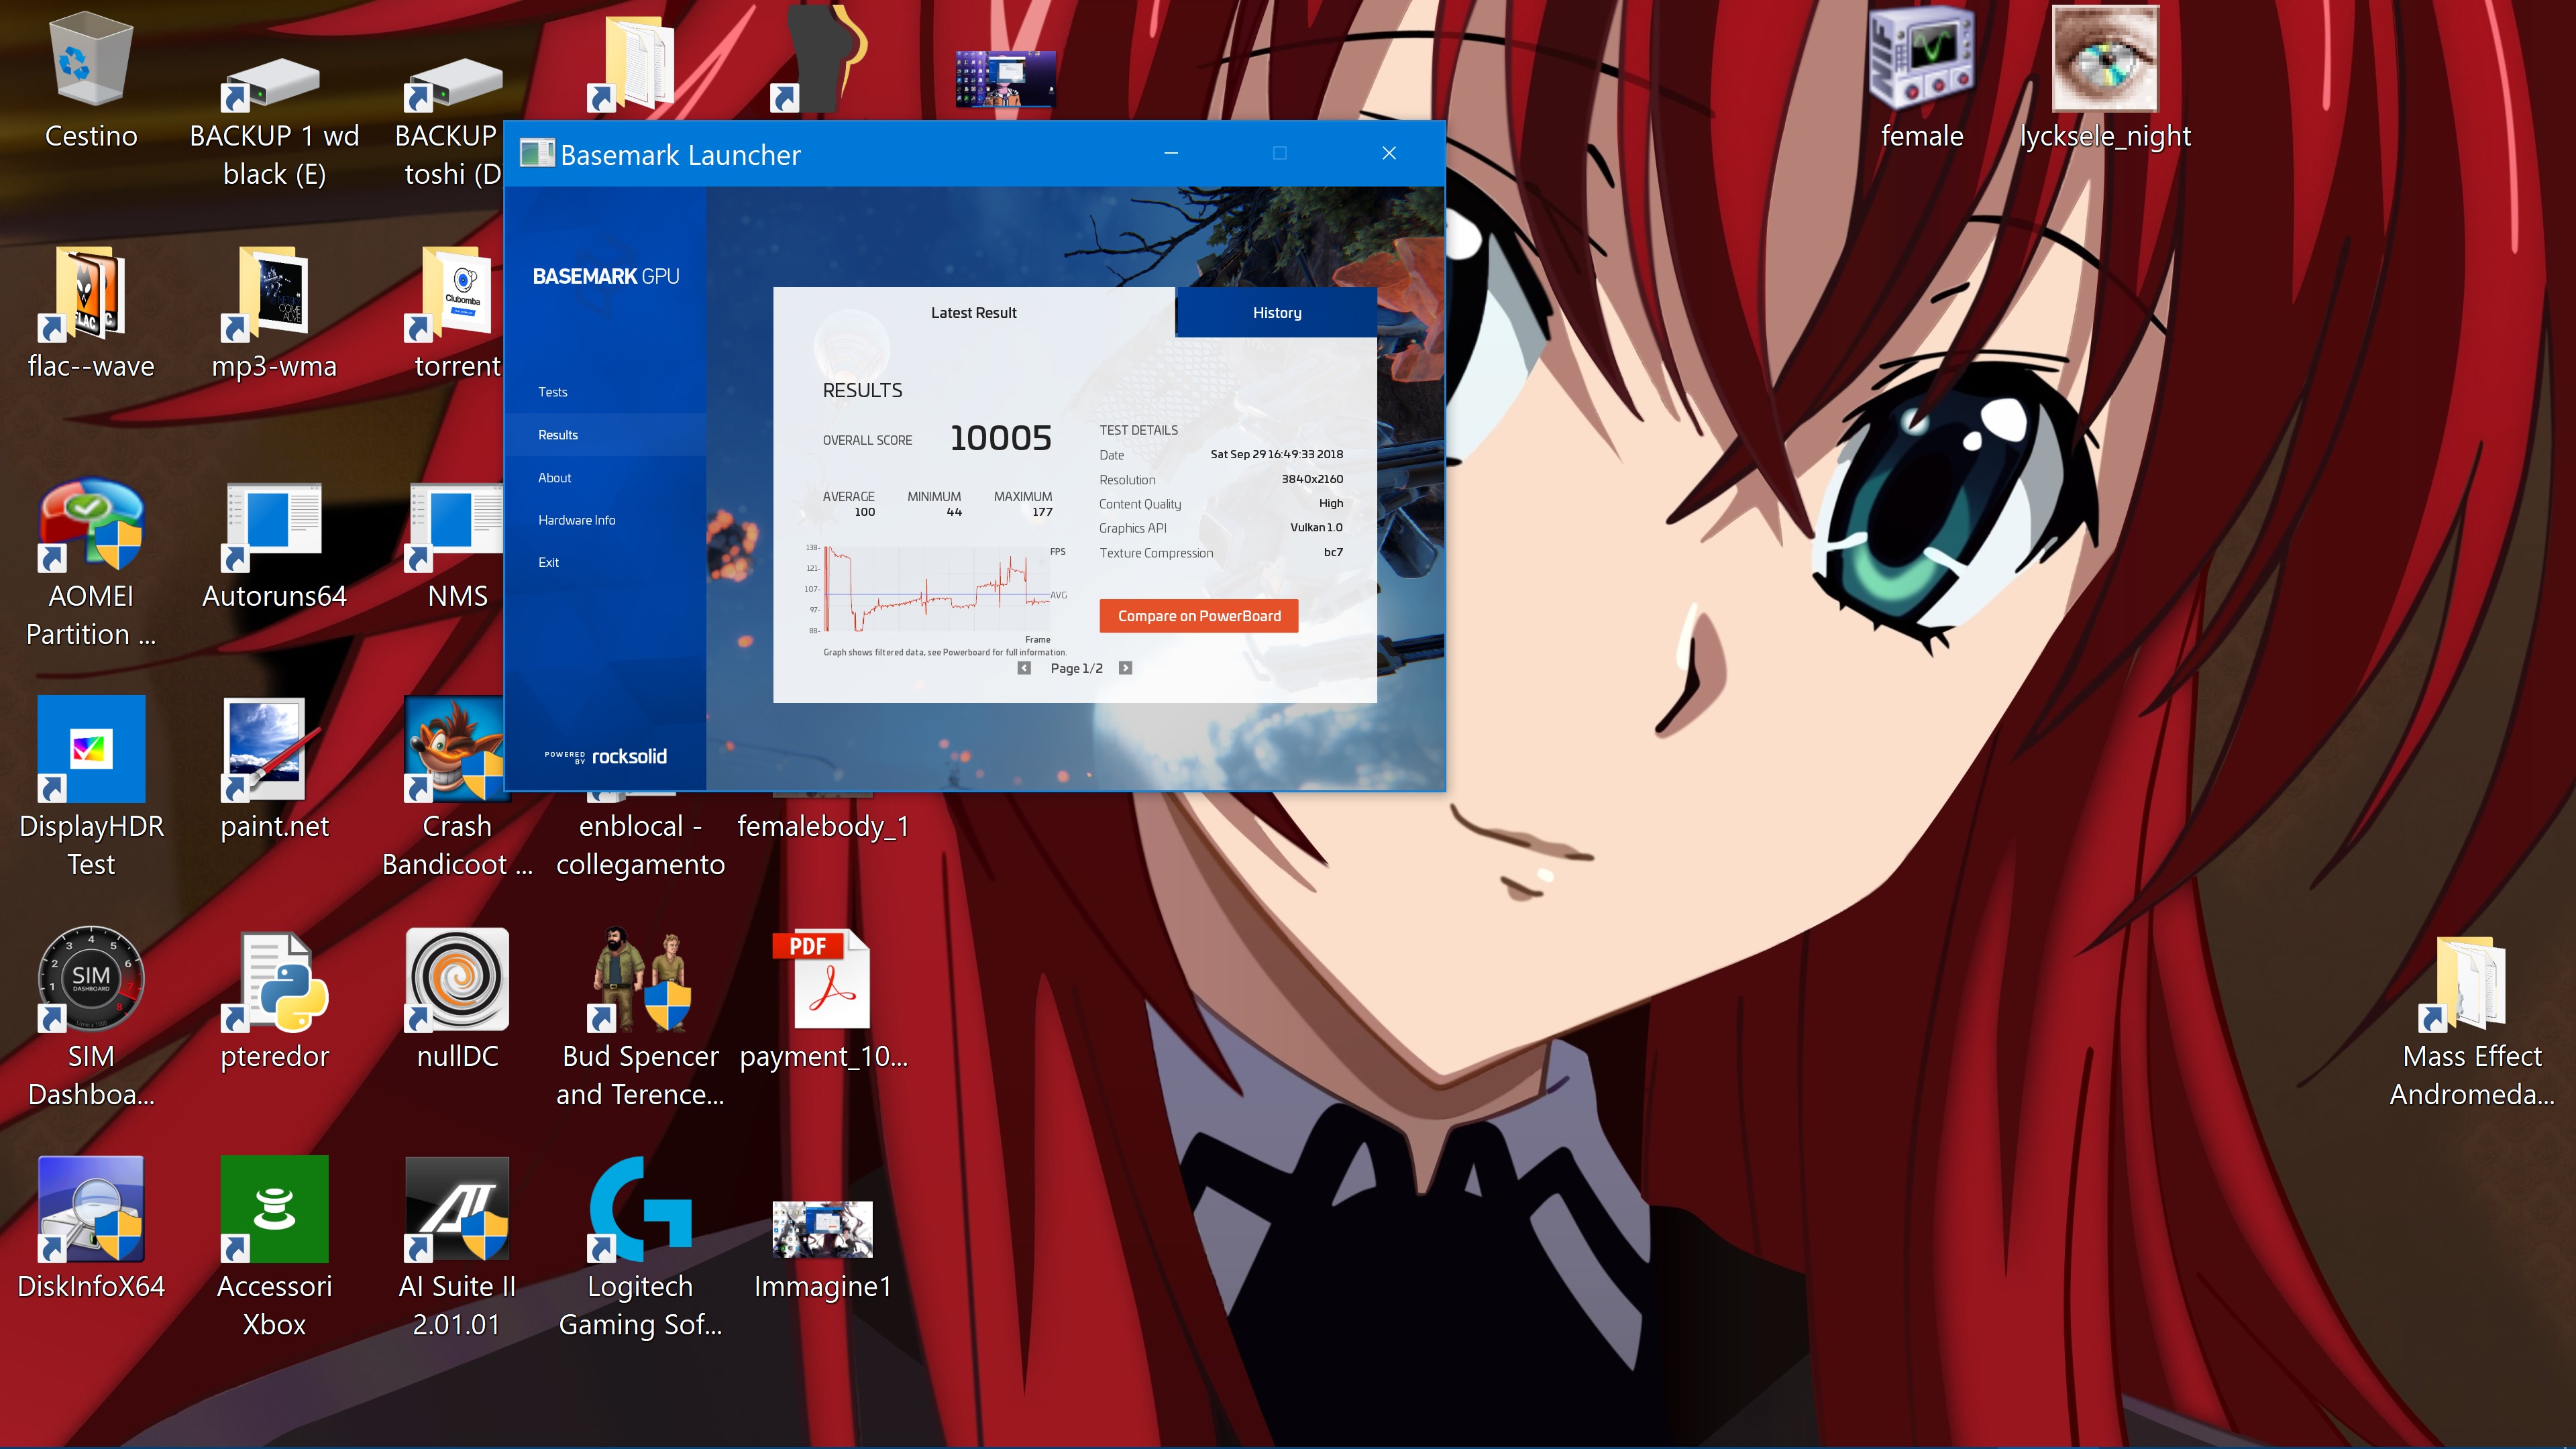Click the Vulkan 1.0 Graphics API value
The width and height of the screenshot is (2576, 1449).
coord(1316,527)
